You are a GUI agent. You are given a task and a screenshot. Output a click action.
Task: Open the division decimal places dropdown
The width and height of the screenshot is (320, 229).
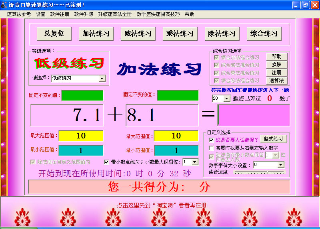276,155
